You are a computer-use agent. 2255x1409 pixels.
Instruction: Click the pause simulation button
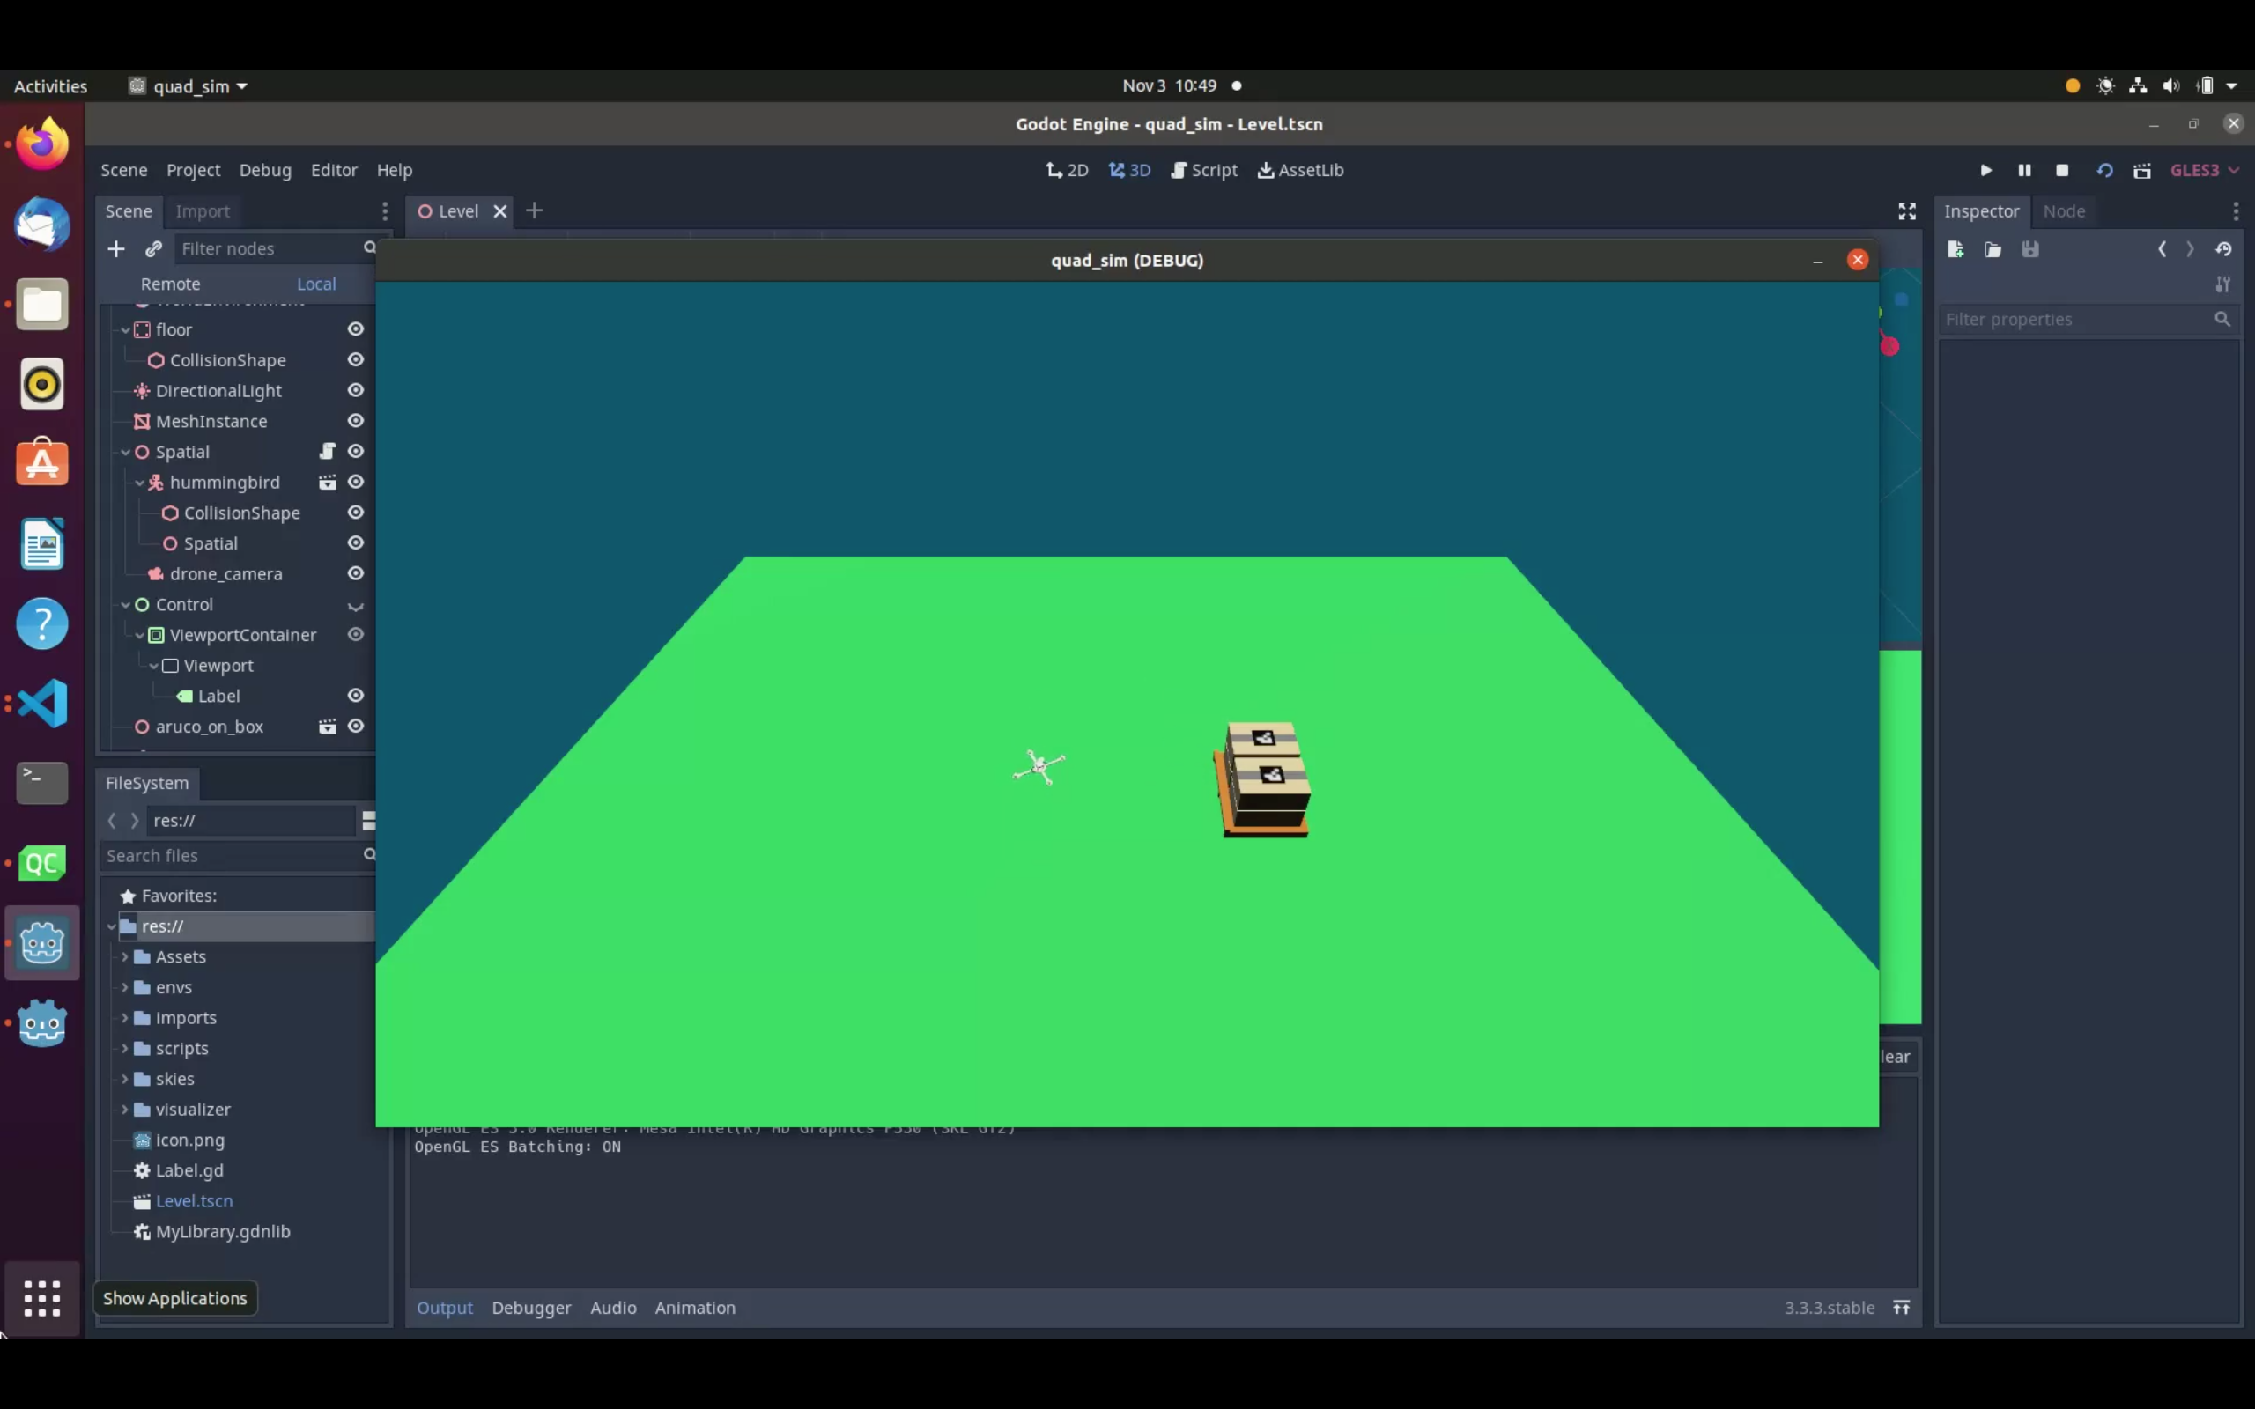2024,169
